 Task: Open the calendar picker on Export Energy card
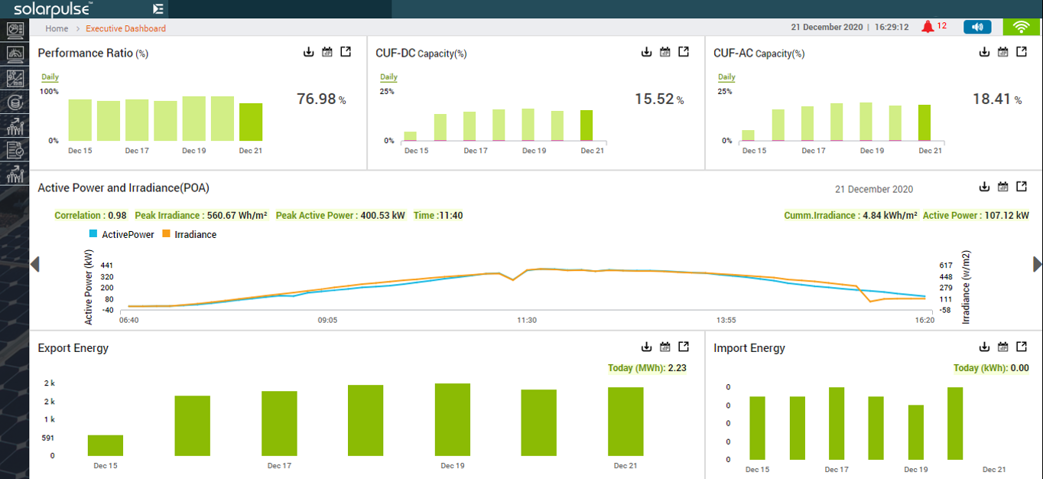pos(664,347)
